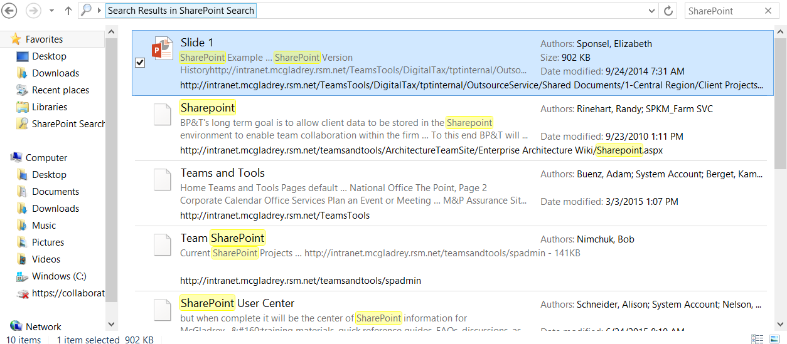Click the Size 902 KB detail

click(566, 58)
